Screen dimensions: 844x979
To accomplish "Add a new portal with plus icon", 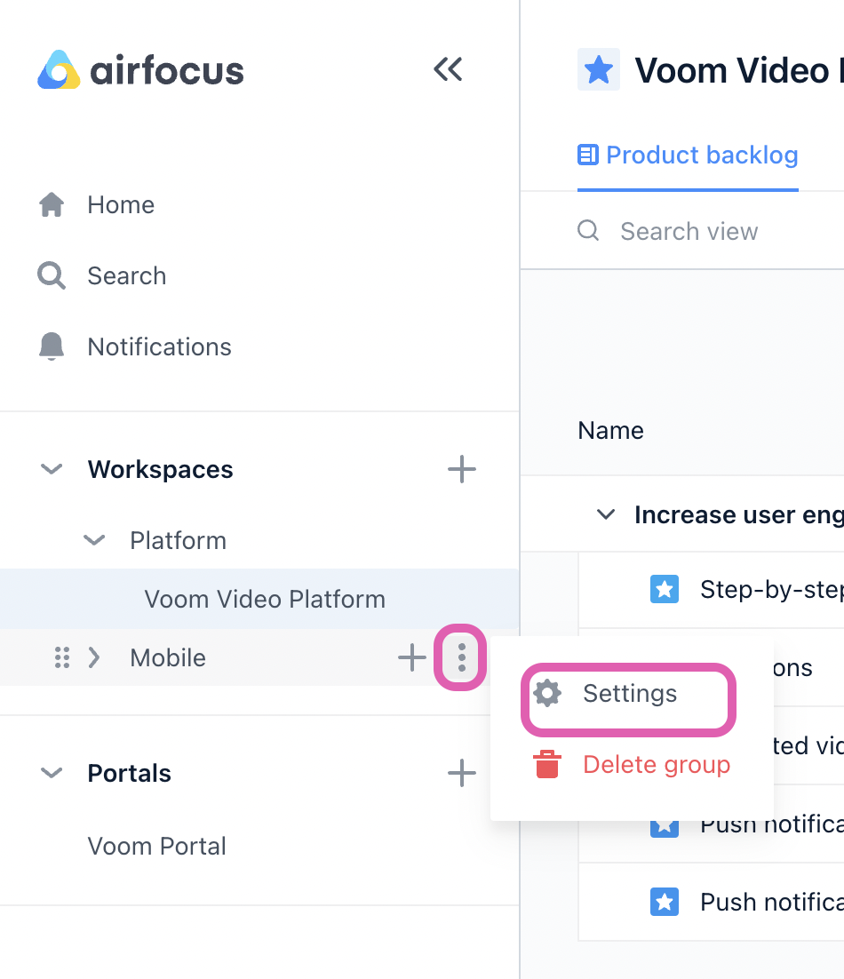I will (462, 773).
